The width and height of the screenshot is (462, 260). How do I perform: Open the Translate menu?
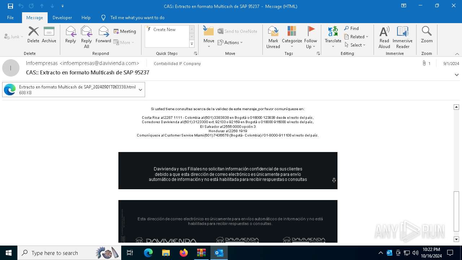333,37
